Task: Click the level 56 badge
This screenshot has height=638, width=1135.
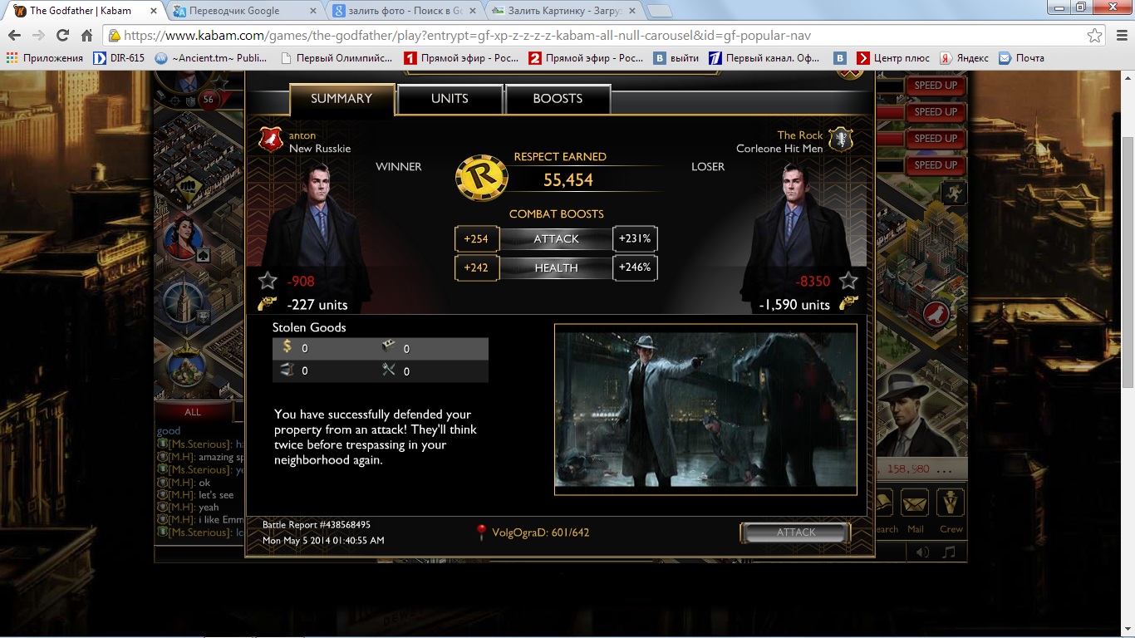Action: pyautogui.click(x=208, y=100)
